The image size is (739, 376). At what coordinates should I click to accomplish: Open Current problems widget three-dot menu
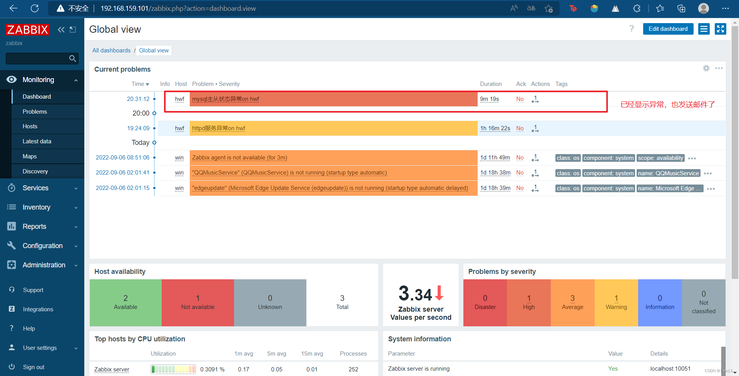click(719, 68)
